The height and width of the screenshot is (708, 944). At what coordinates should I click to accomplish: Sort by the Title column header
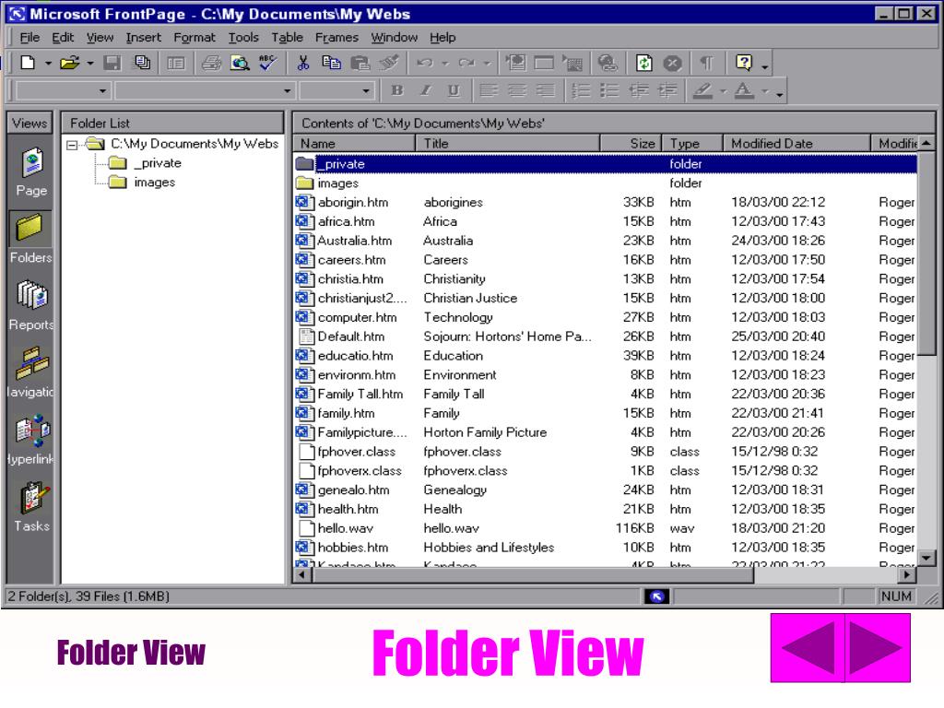(x=508, y=143)
